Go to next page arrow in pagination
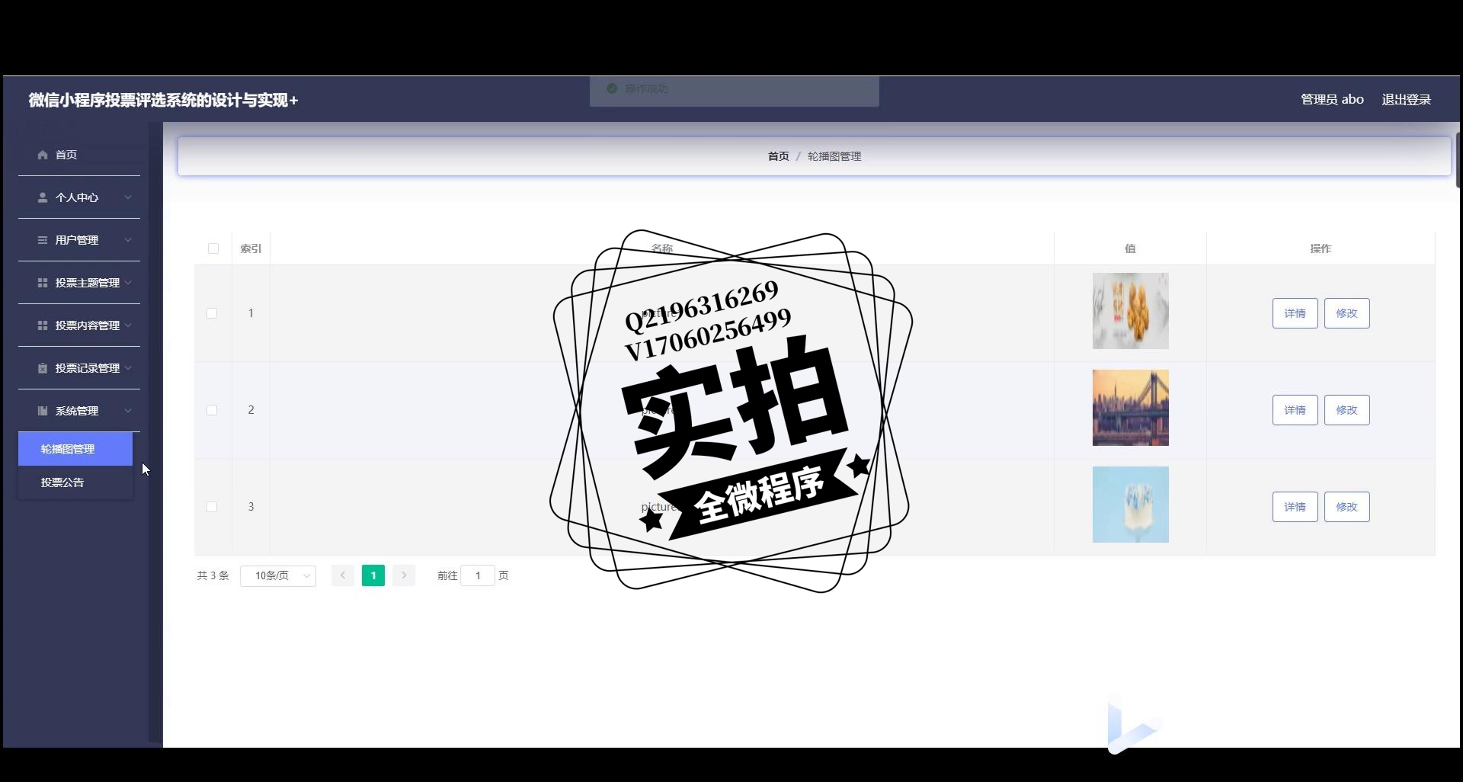Image resolution: width=1463 pixels, height=782 pixels. click(404, 575)
